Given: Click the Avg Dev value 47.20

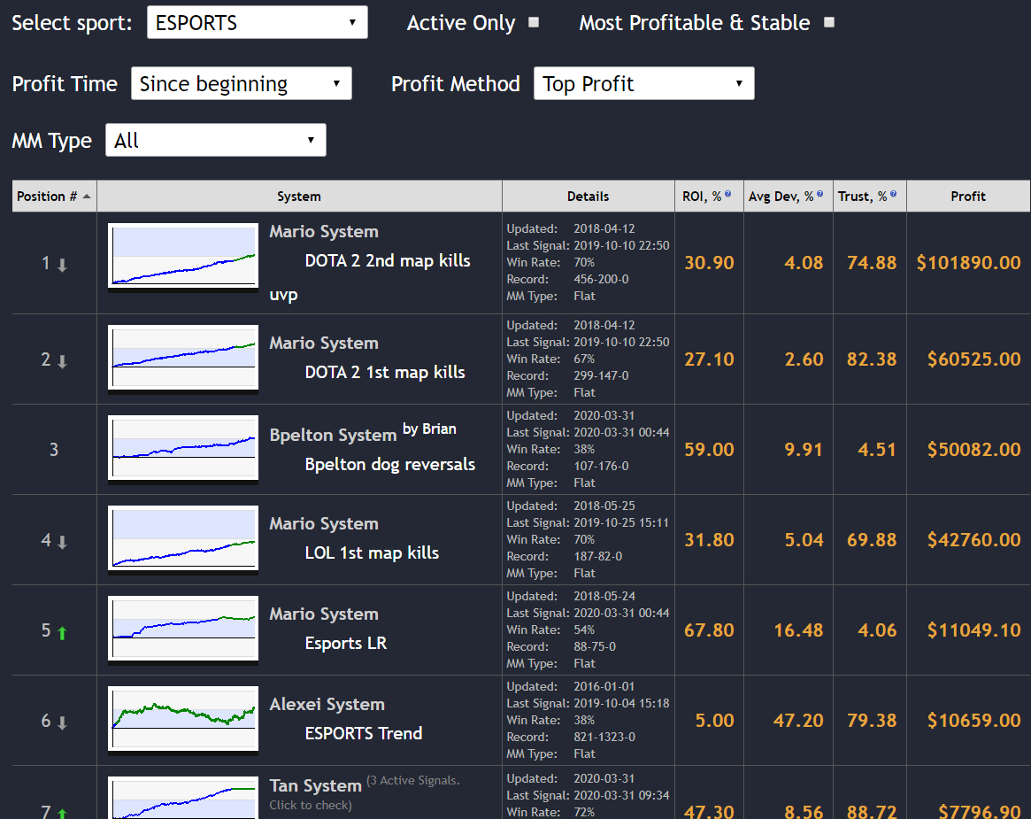Looking at the screenshot, I should pyautogui.click(x=798, y=721).
